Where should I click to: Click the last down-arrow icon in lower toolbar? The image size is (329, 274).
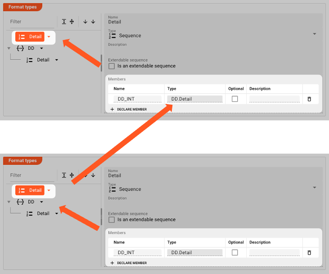pyautogui.click(x=93, y=175)
